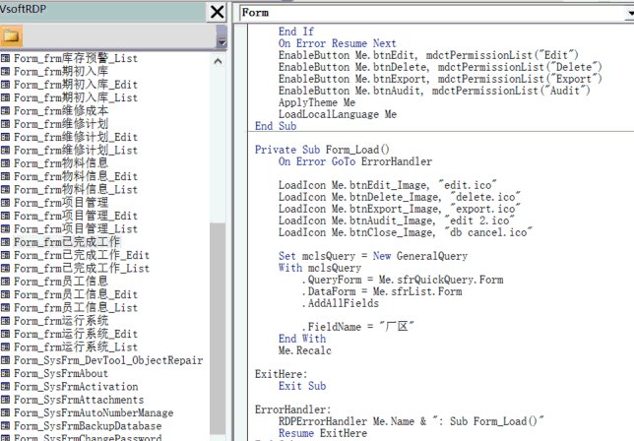Viewport: 634px width, 441px height.
Task: Click the Toggle Folders icon in project pane
Action: tap(11, 36)
